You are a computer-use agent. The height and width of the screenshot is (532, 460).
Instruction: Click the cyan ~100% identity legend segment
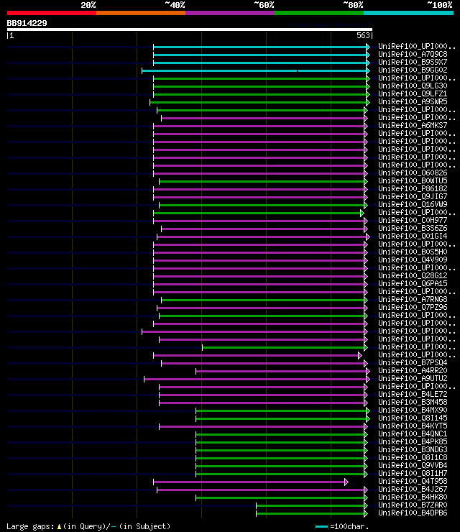coord(408,13)
